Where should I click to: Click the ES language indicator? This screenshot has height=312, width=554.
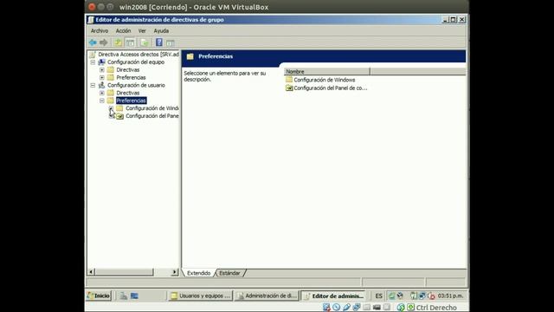pyautogui.click(x=379, y=296)
